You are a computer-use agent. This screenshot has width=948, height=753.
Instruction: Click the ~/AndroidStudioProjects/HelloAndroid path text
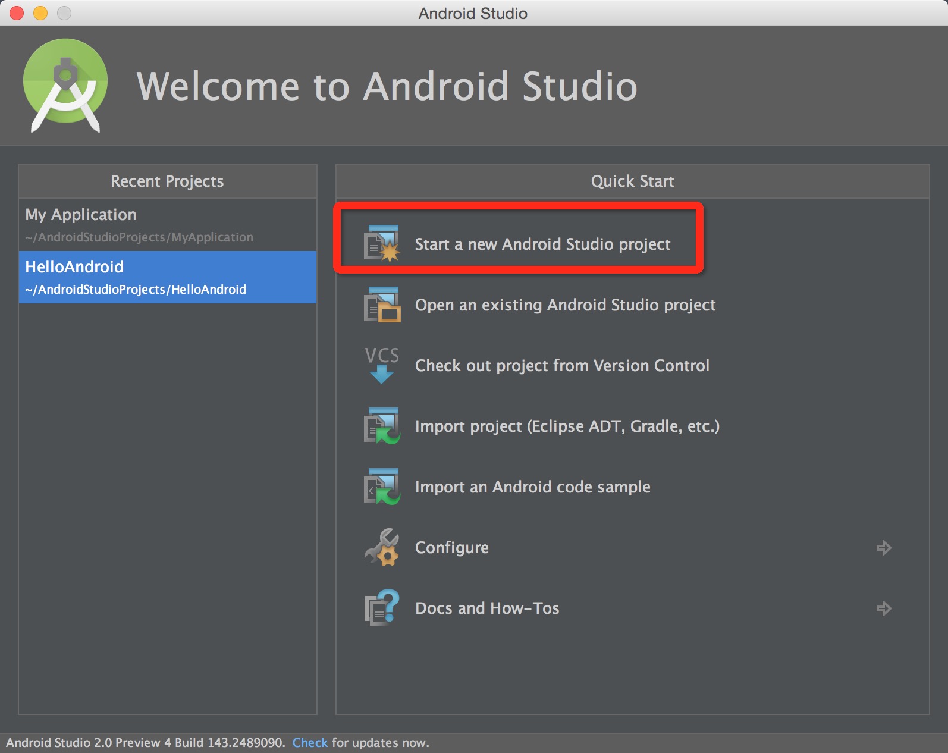[136, 290]
